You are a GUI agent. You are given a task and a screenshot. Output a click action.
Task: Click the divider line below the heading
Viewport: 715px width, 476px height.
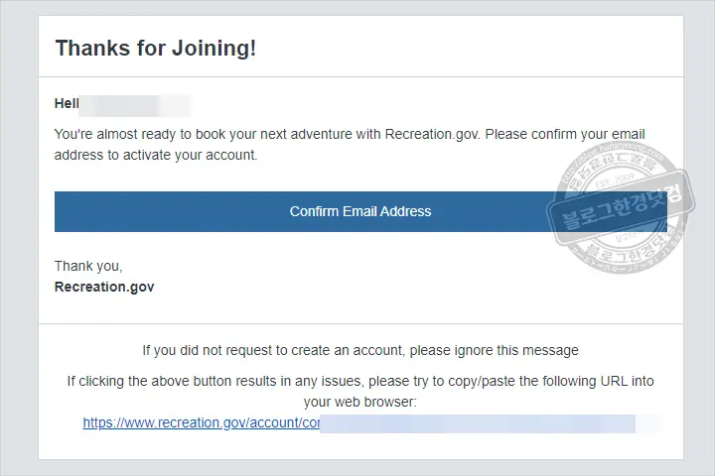[359, 77]
